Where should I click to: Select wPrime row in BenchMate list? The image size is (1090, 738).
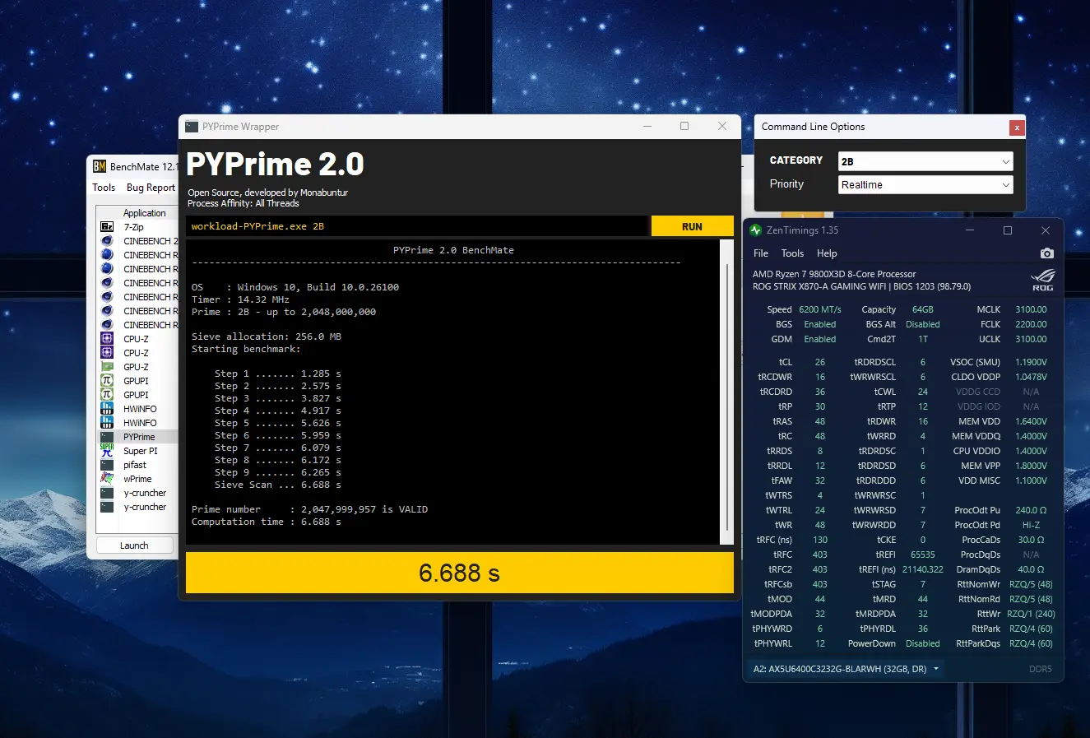coord(137,479)
